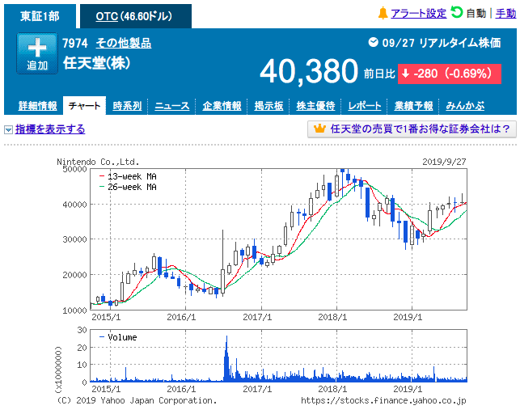Open the 企業情報 tab
The width and height of the screenshot is (520, 414).
tap(222, 106)
